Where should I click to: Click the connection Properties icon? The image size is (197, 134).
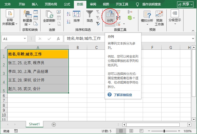coord(59,18)
